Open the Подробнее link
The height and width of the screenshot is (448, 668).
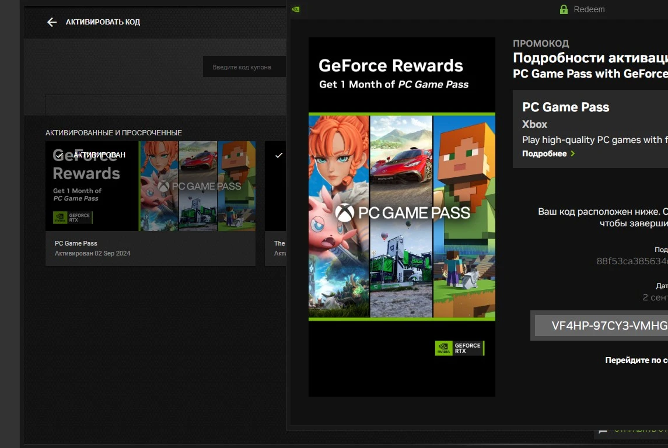tap(544, 154)
